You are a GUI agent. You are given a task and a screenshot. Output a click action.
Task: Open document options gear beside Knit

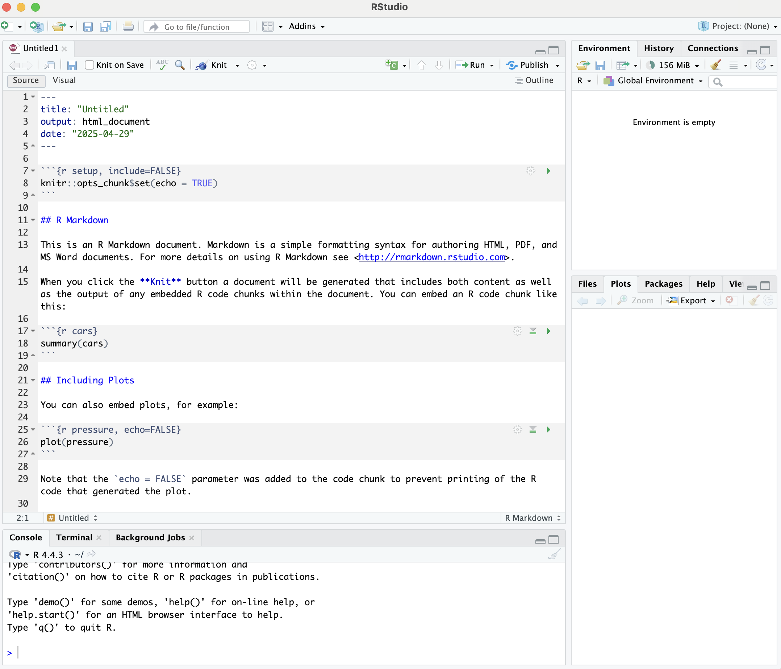252,65
